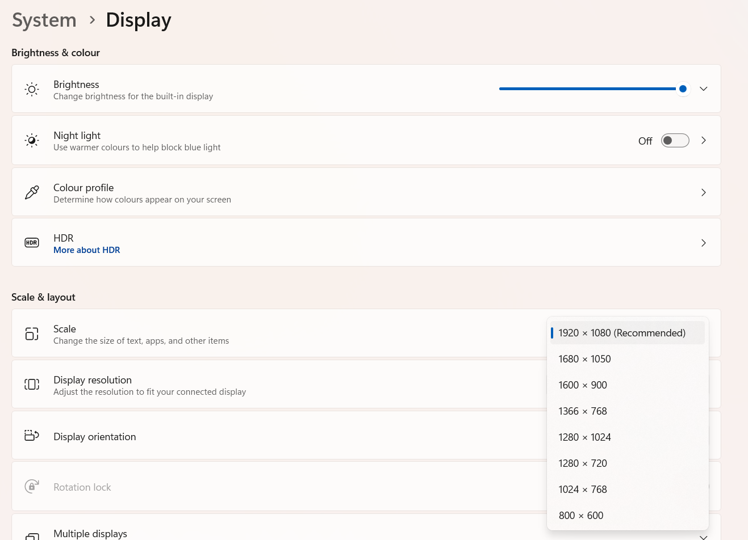Screen dimensions: 748x540
Task: Toggle the Night light switch on
Action: 675,141
